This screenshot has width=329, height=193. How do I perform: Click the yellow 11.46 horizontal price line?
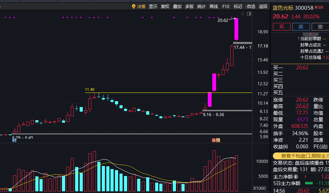[x=169, y=93]
